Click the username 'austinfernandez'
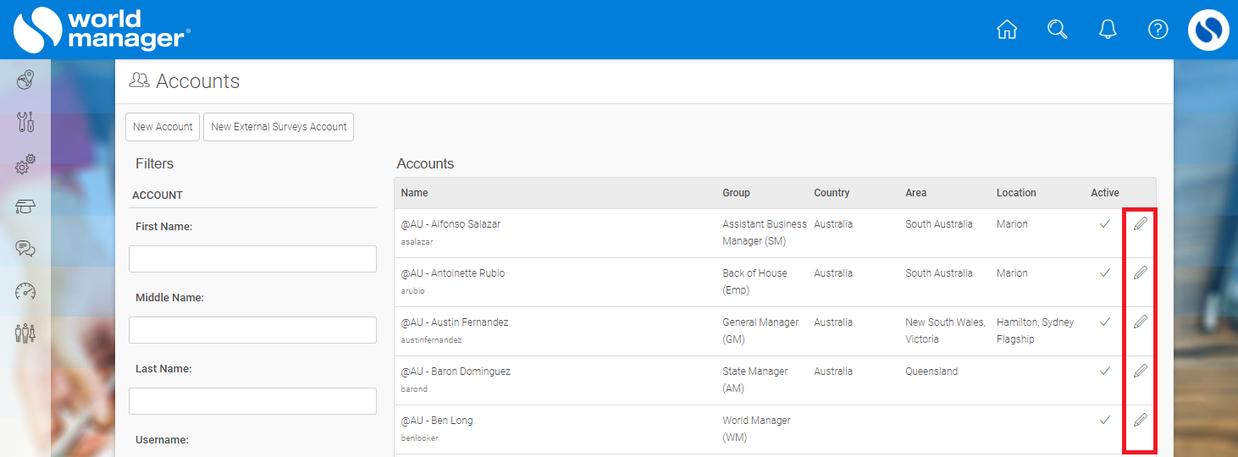Viewport: 1238px width, 457px height. 431,340
